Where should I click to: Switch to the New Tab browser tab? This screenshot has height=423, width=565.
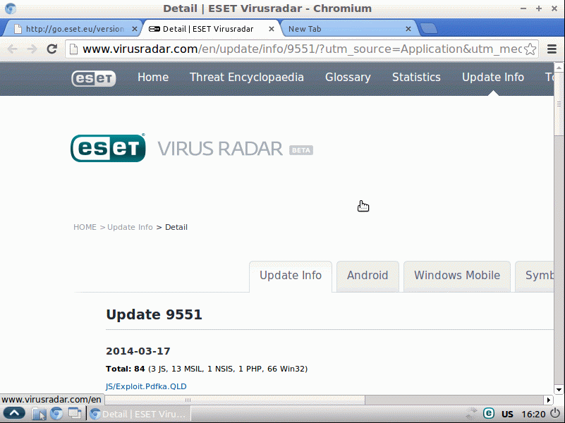coord(348,29)
